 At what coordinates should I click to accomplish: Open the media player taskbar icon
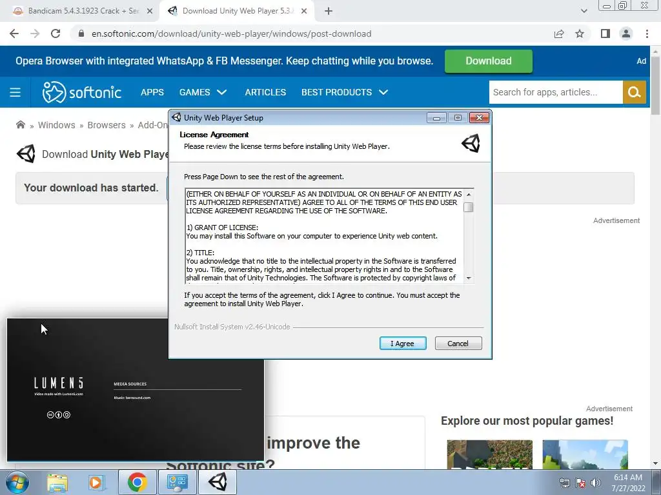click(x=96, y=482)
